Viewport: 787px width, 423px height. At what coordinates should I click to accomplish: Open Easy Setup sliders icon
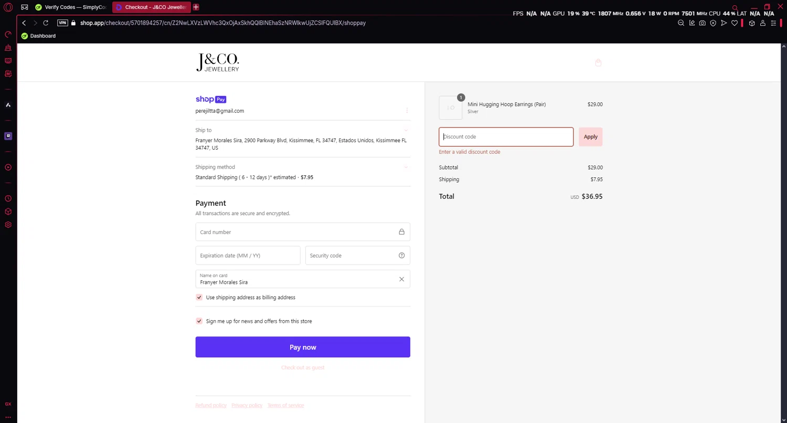click(x=773, y=23)
